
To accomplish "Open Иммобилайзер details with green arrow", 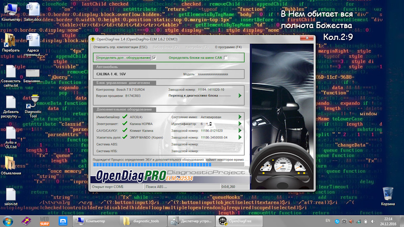I will [x=240, y=117].
